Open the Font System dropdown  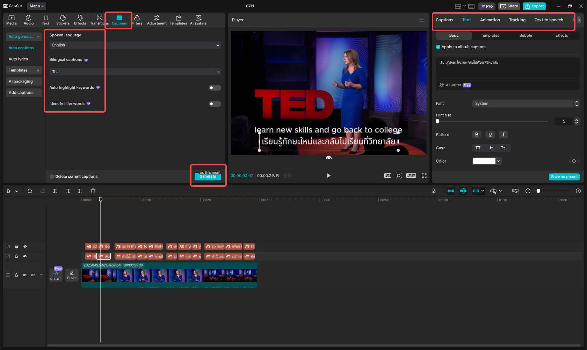(523, 103)
